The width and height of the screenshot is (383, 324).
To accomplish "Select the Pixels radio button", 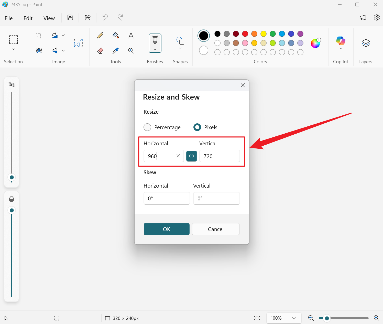I will click(197, 127).
